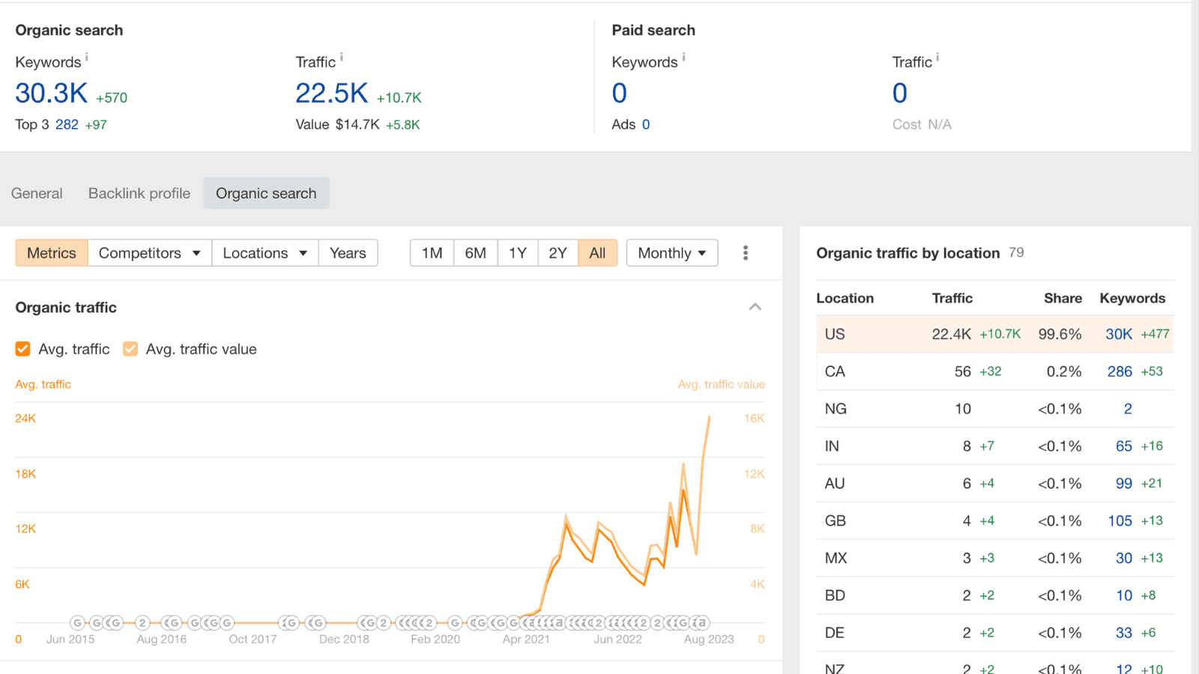Viewport: 1199px width, 674px height.
Task: Click the last update marker near Aug 2023
Action: click(702, 622)
